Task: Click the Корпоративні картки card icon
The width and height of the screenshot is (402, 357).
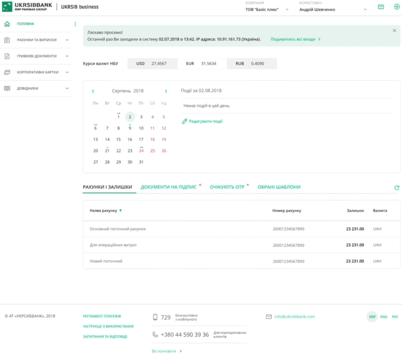Action: pos(7,72)
